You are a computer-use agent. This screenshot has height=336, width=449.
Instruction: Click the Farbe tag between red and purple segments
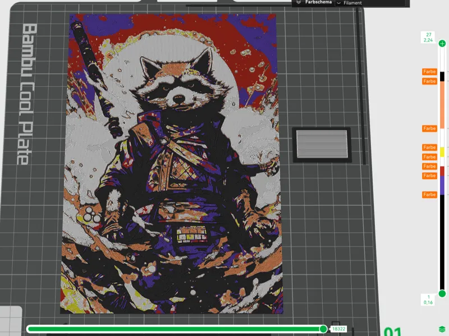429,176
